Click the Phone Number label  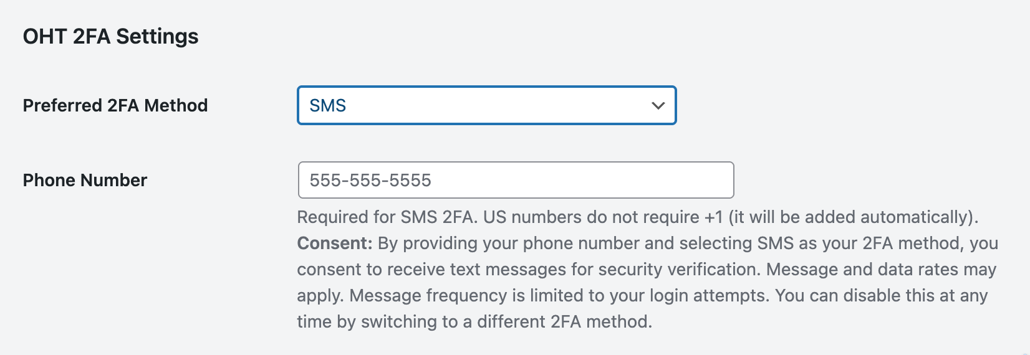(85, 180)
